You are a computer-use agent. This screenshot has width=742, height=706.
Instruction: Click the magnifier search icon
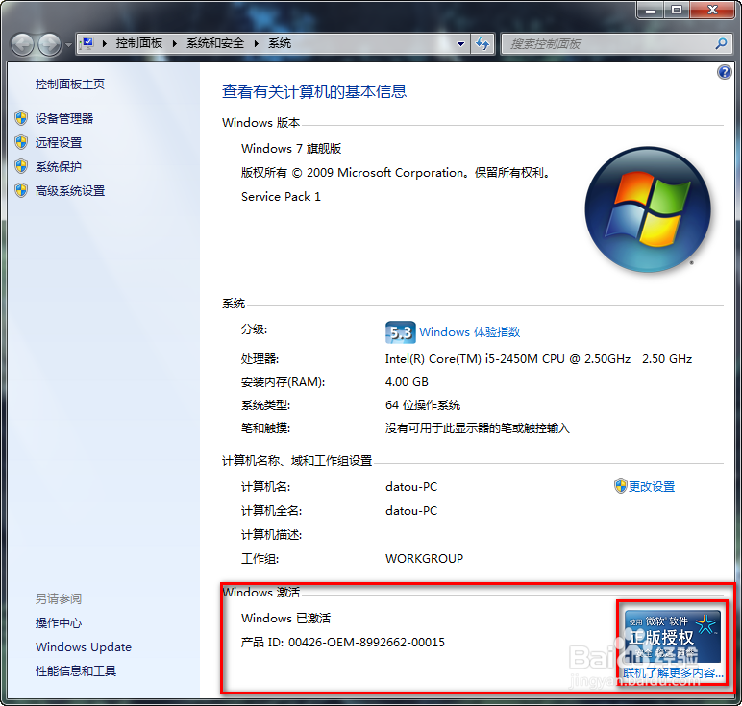pos(721,44)
